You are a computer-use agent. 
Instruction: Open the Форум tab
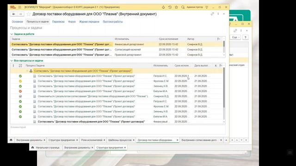(x=72, y=22)
